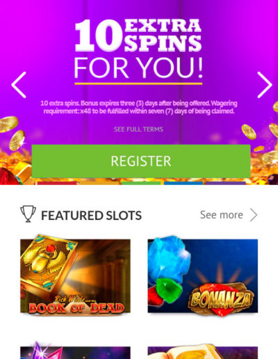This screenshot has height=359, width=278.
Task: Go to the previous promo banner slide
Action: [19, 85]
